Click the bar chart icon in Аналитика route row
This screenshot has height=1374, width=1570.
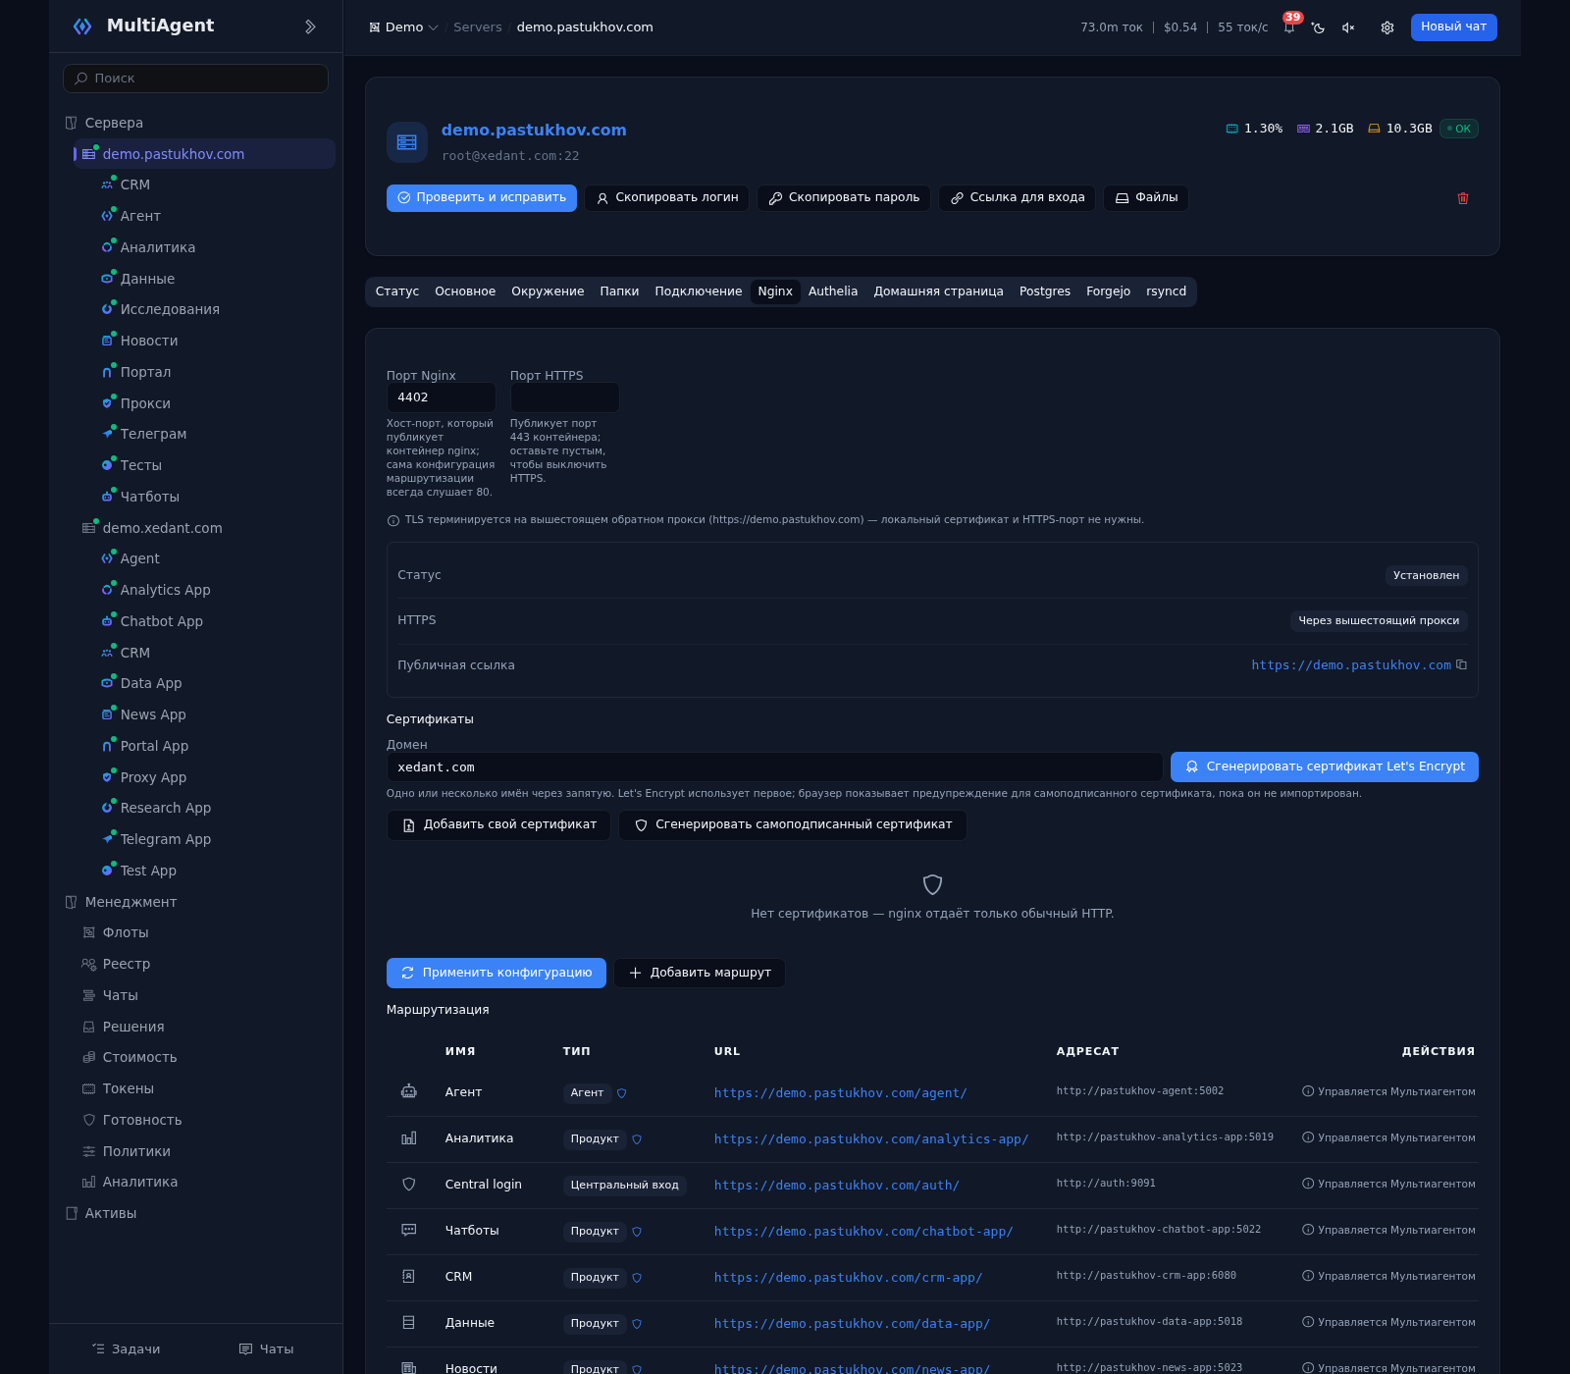(x=409, y=1138)
